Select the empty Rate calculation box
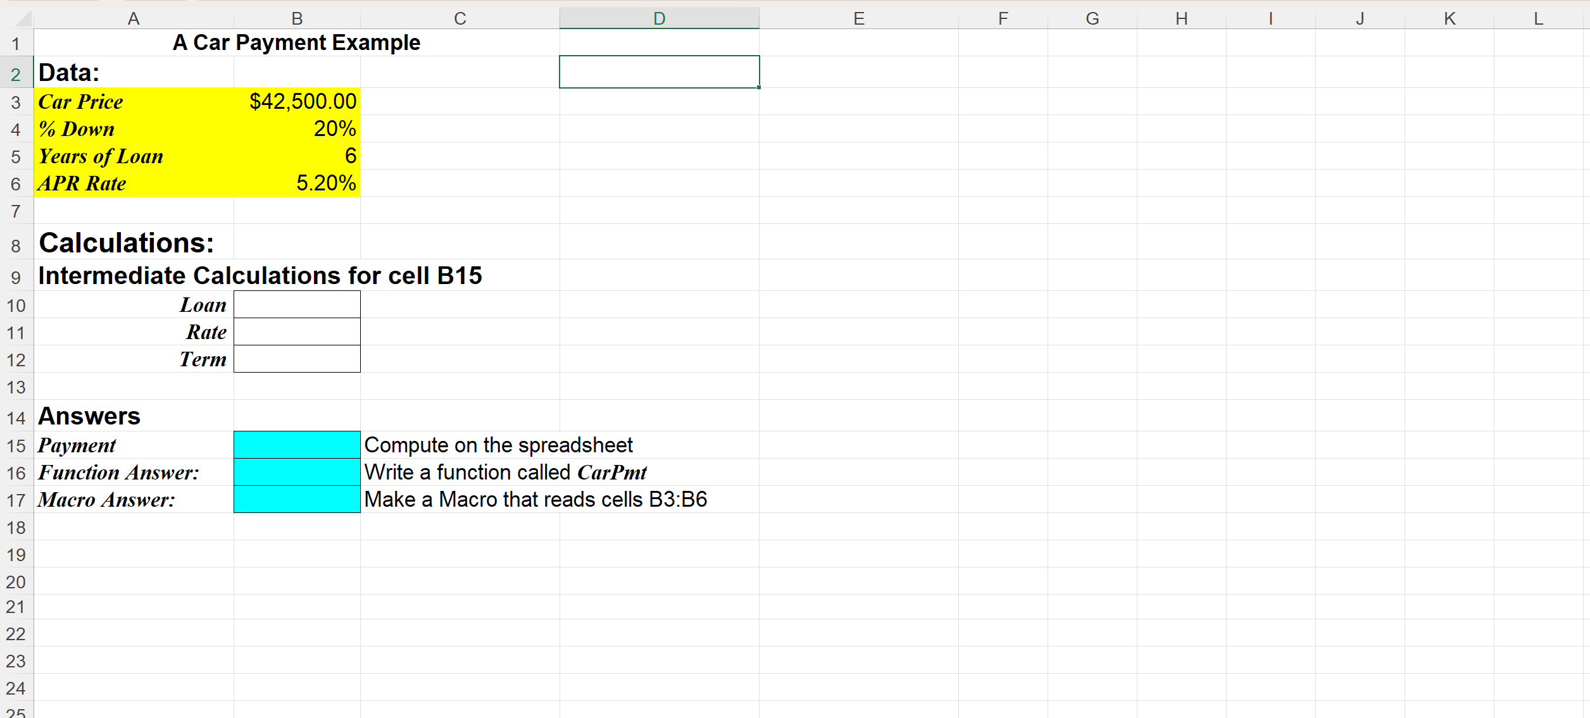Image resolution: width=1590 pixels, height=718 pixels. click(x=297, y=332)
